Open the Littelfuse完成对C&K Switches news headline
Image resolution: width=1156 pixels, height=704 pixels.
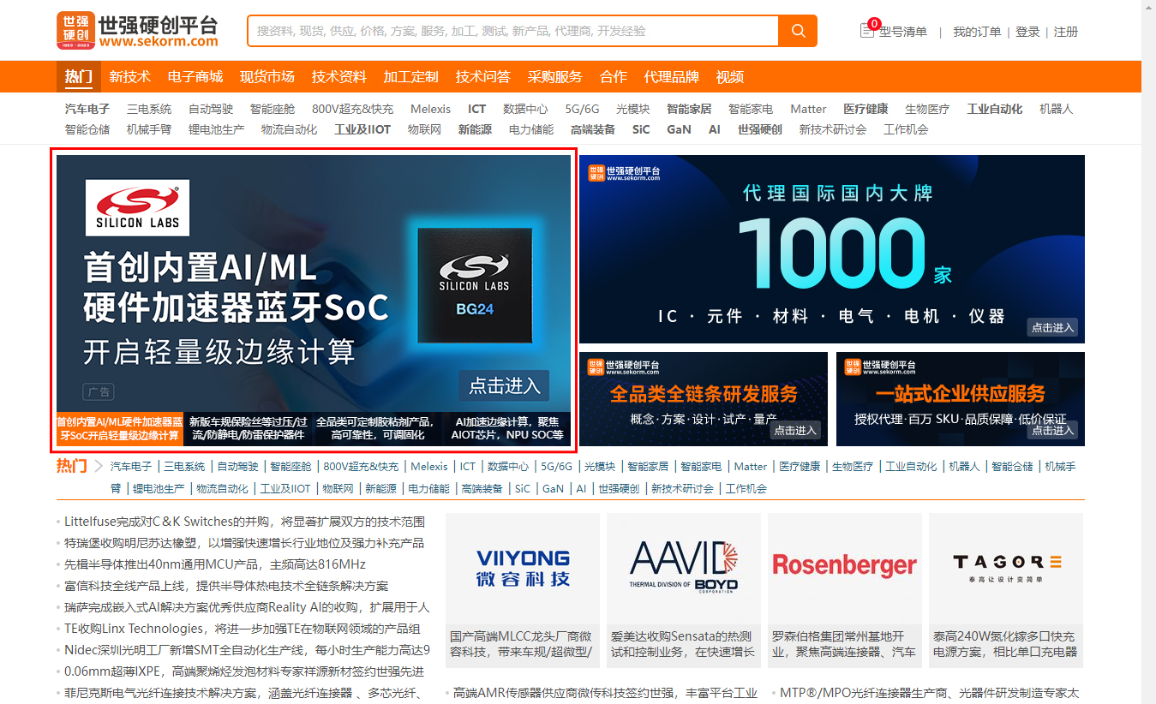244,522
